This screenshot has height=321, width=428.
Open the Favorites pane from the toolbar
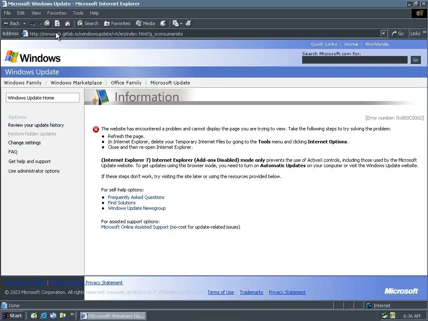117,23
